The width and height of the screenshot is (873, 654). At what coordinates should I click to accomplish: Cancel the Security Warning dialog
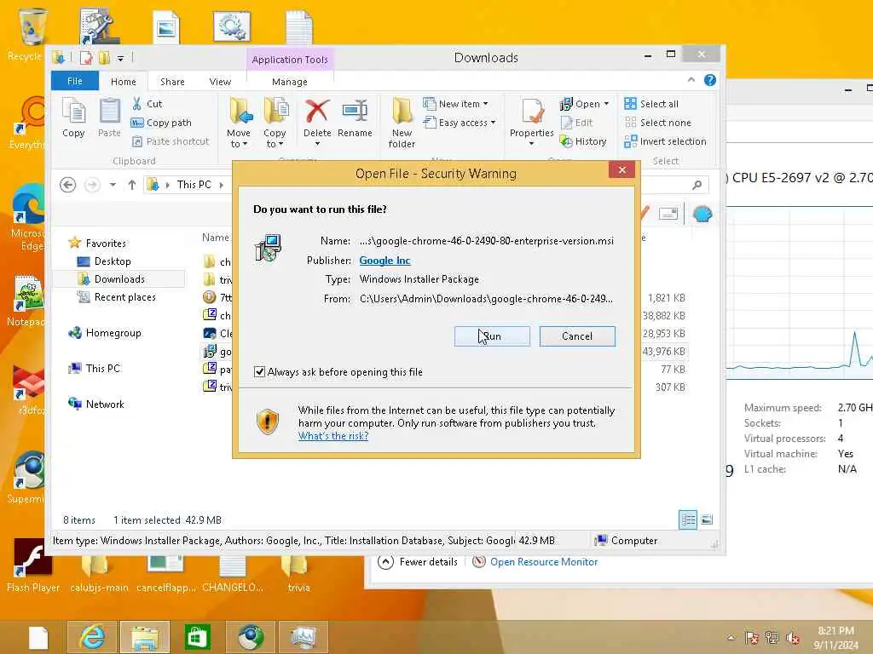[x=577, y=336]
